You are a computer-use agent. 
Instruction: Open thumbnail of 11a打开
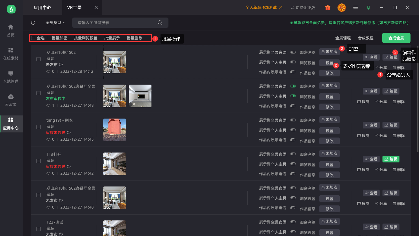point(115,164)
